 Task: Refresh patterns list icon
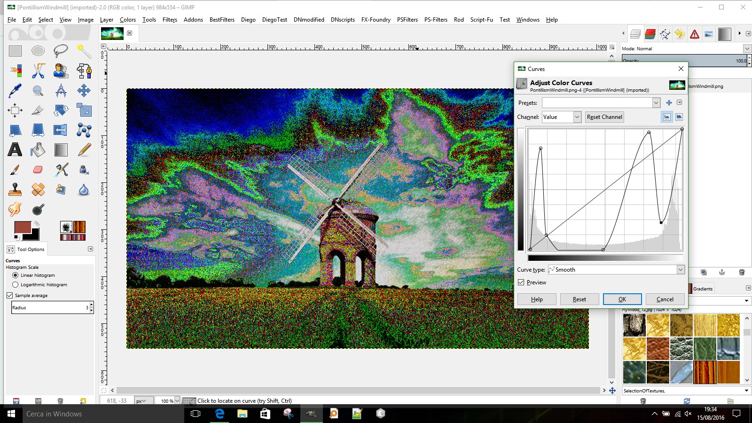tap(687, 401)
